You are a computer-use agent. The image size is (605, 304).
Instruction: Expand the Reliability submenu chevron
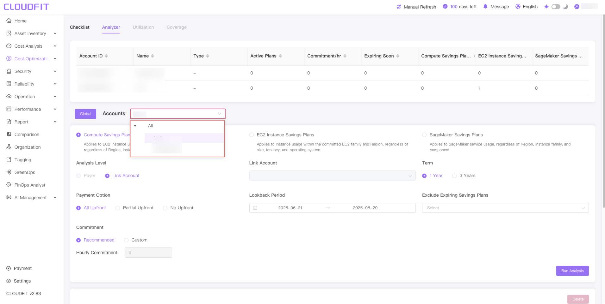click(55, 84)
